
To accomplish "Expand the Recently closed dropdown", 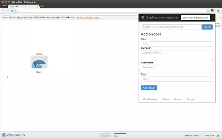I will click(193, 136).
